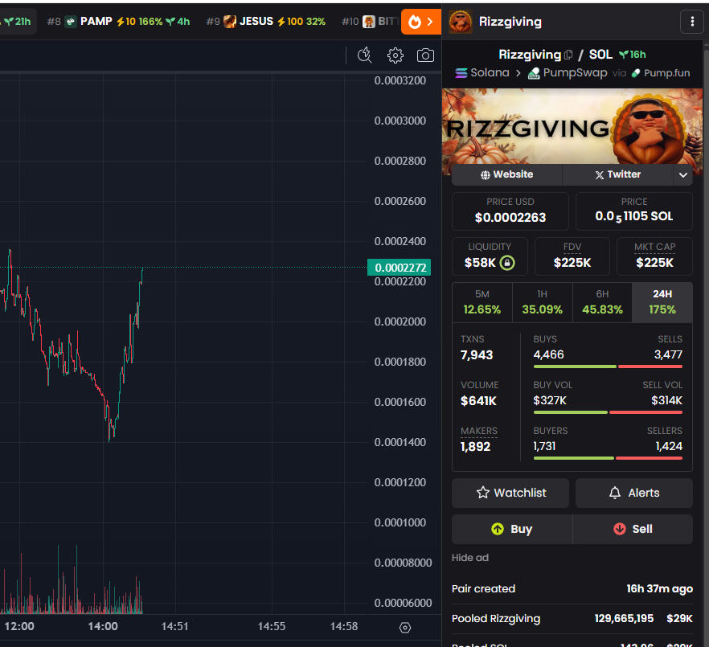Expand the extra social links chevron
Screen dimensions: 709x647
coord(682,174)
